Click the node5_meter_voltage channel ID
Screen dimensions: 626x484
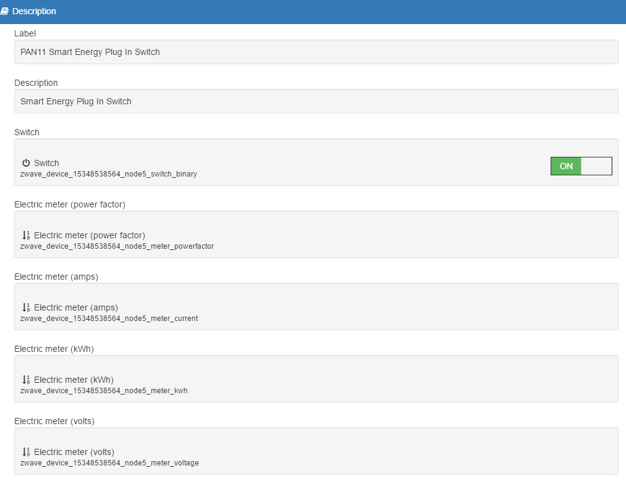click(109, 463)
